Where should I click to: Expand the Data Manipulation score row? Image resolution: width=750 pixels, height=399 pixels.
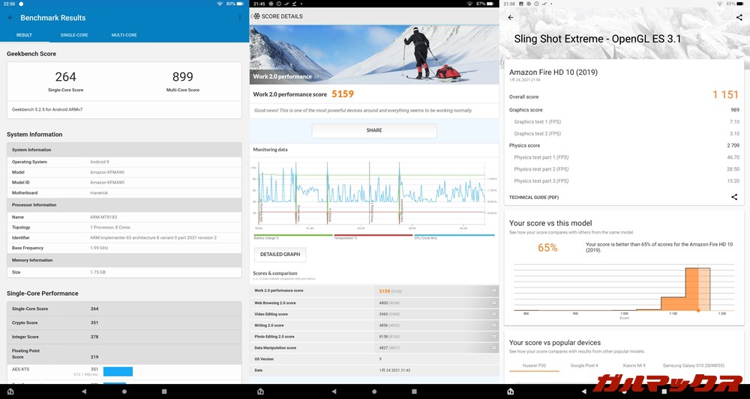[x=493, y=348]
